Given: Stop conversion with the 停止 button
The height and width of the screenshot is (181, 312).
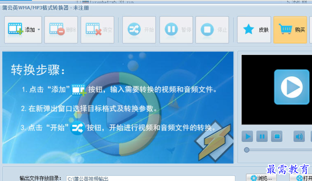Looking at the screenshot, I should [212, 30].
